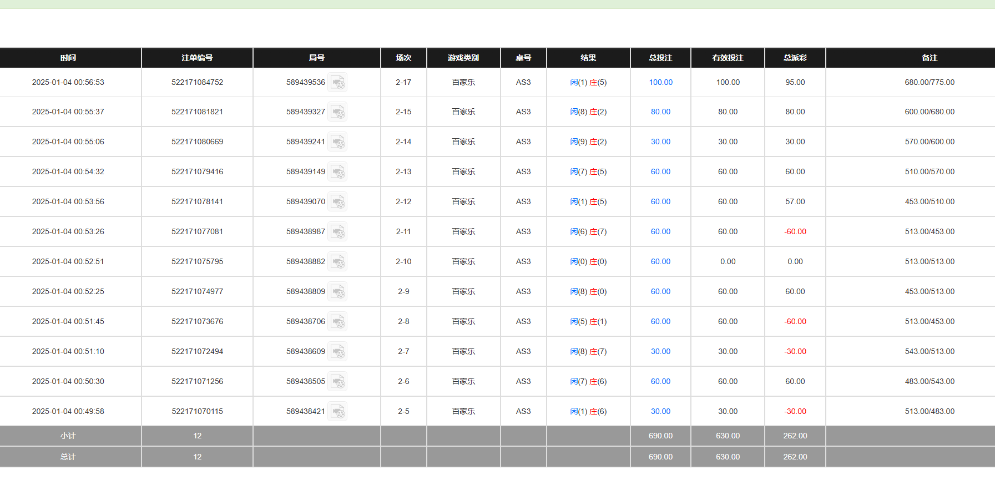Open the replay icon for round 589439241
The image size is (995, 485).
(x=337, y=142)
